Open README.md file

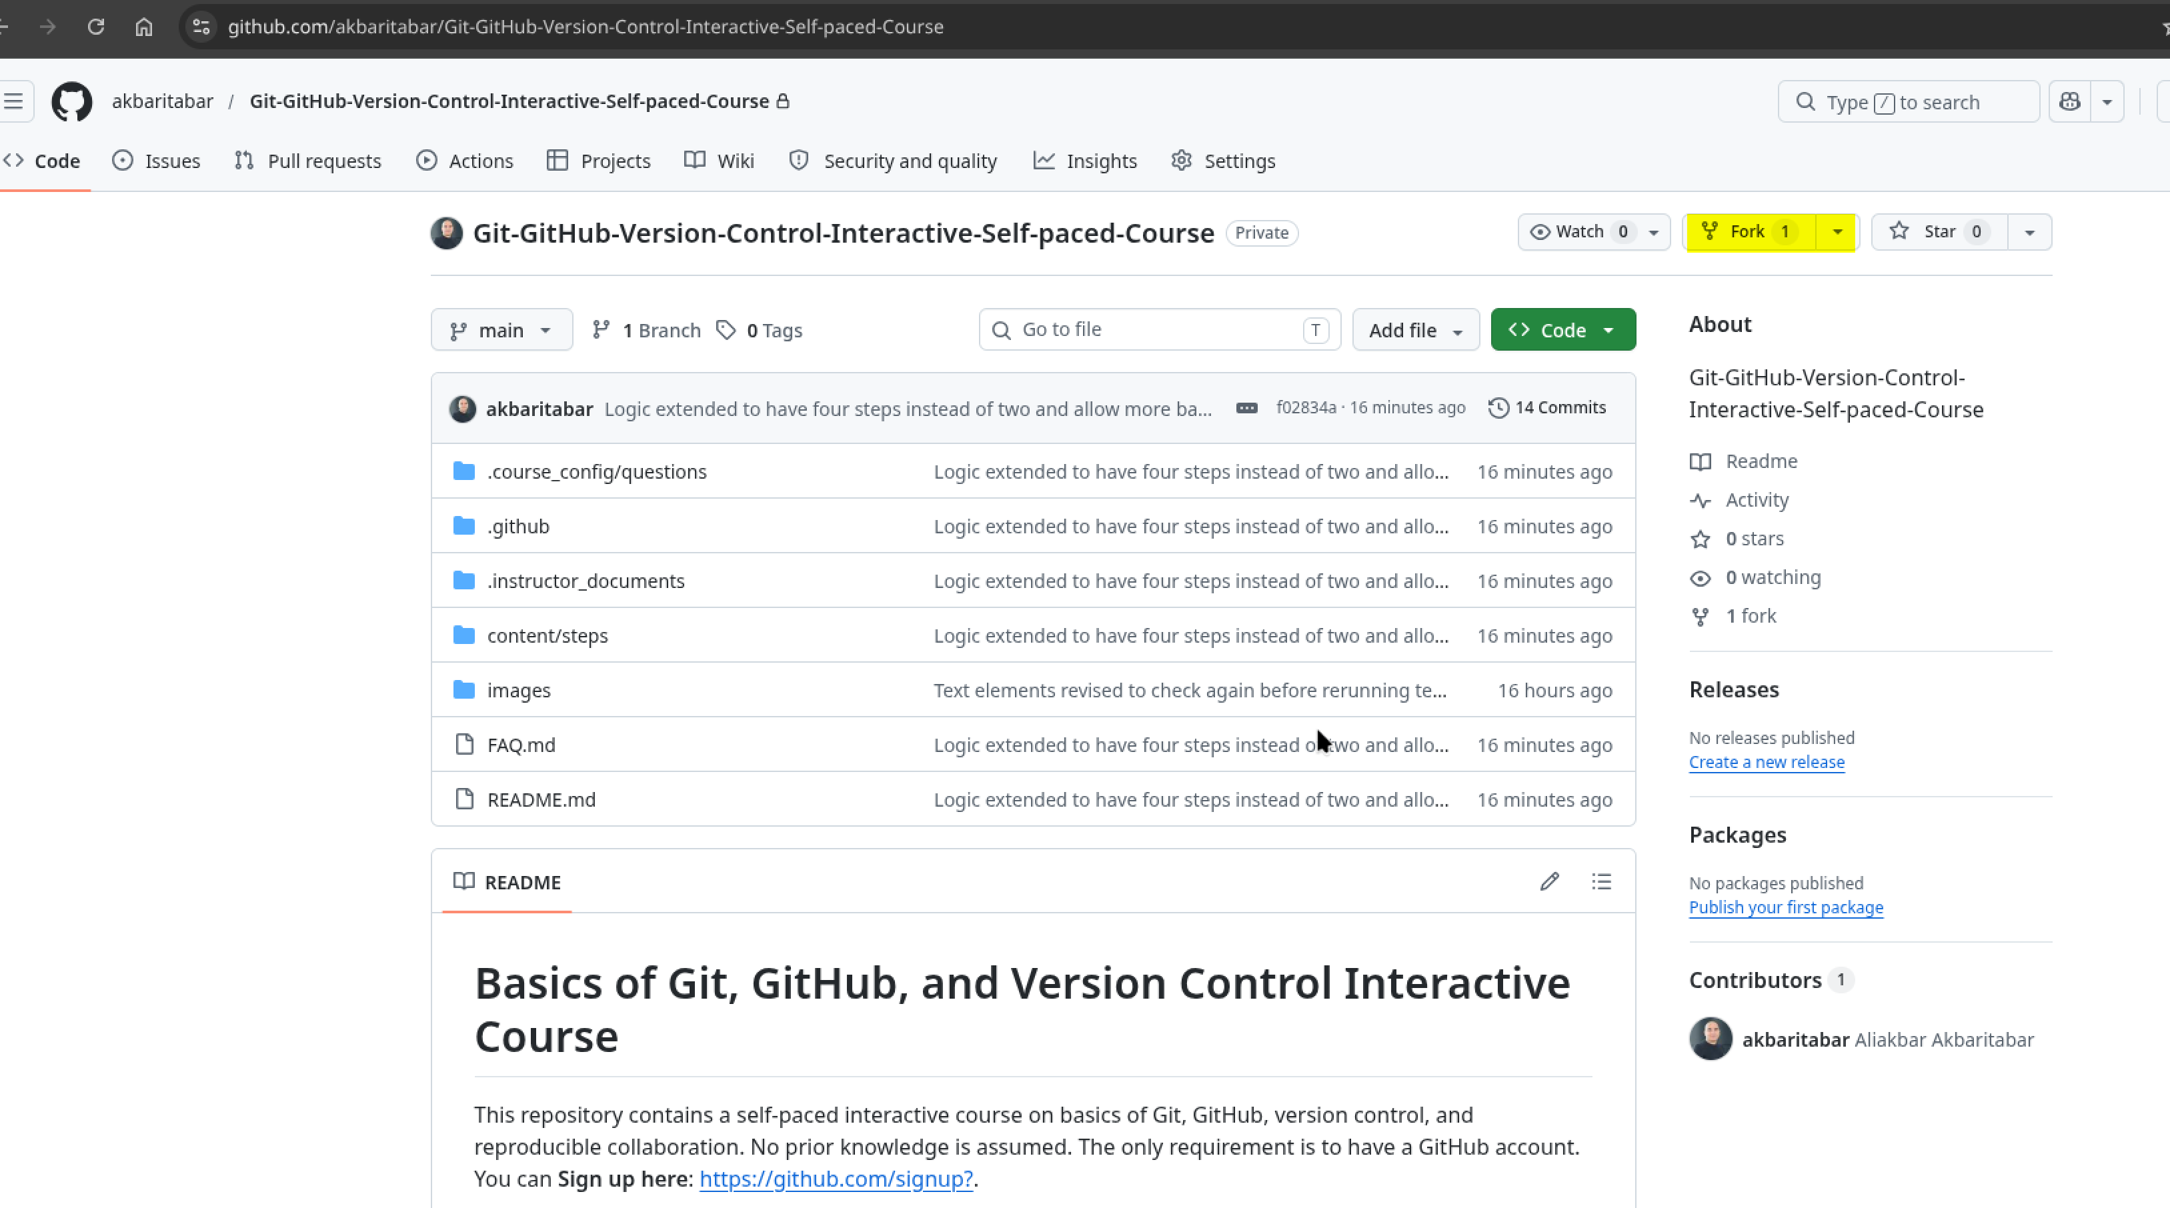pos(541,800)
